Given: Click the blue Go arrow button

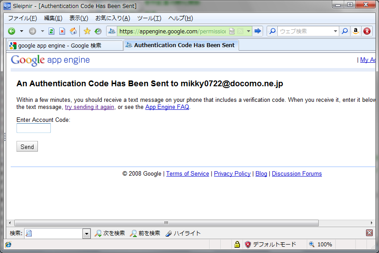Looking at the screenshot, I should (258, 31).
